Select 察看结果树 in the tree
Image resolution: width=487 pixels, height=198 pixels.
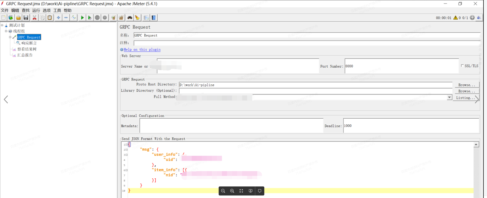[x=27, y=49]
